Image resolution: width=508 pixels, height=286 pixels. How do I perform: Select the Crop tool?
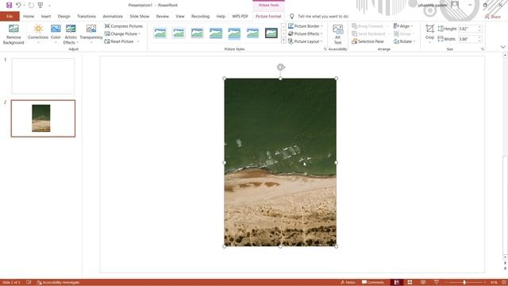[429, 33]
